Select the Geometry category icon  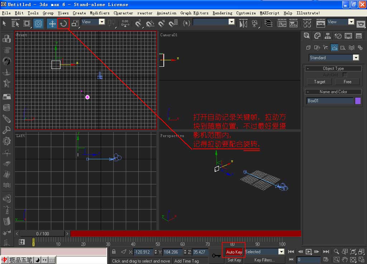pos(308,48)
